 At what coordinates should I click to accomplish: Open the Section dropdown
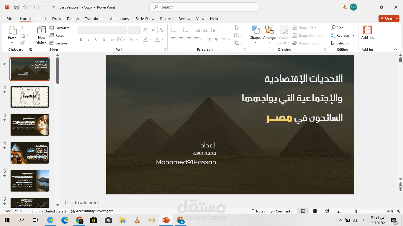[60, 43]
